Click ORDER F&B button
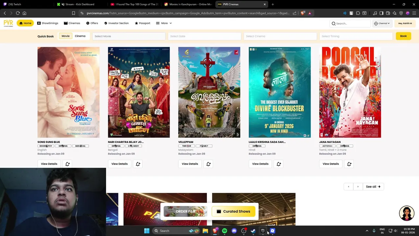Viewport: 419px width, 236px height. click(185, 211)
